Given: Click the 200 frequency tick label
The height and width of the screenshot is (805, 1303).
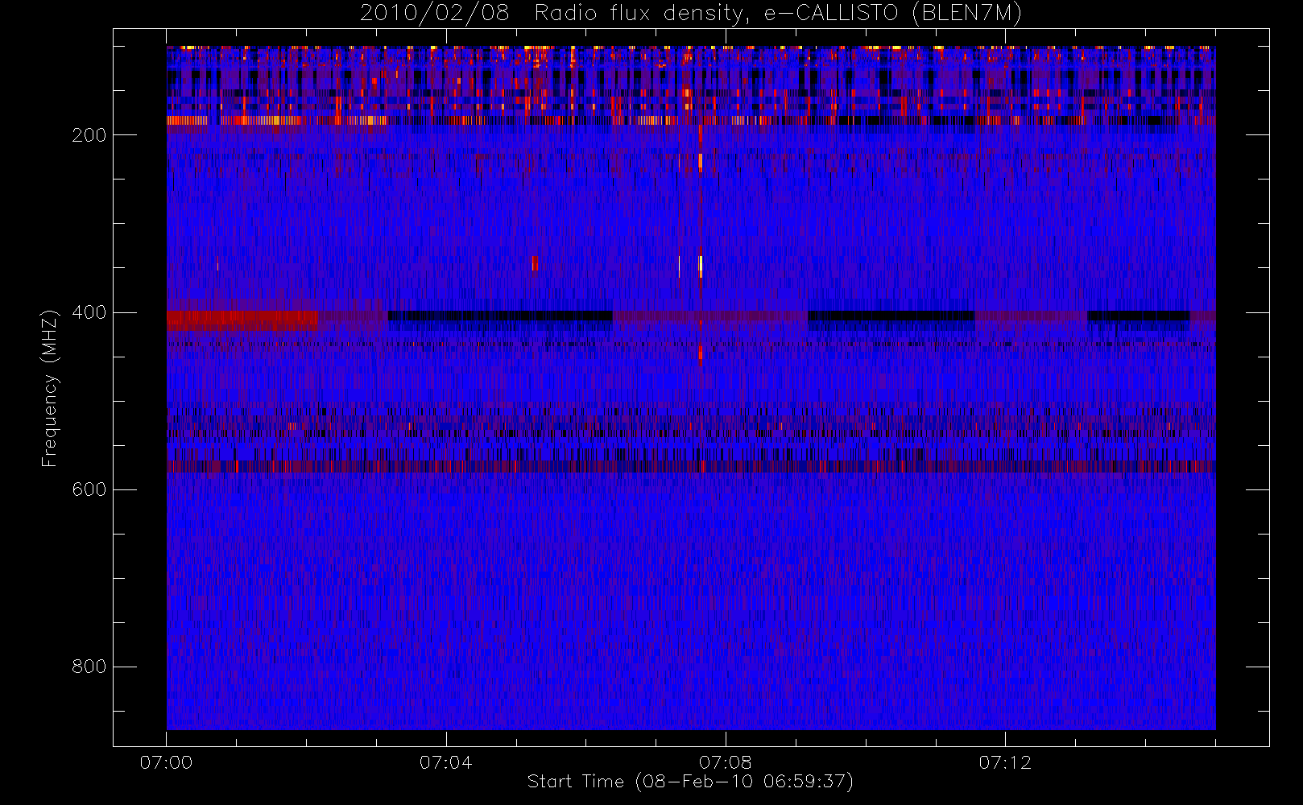Looking at the screenshot, I should [89, 135].
